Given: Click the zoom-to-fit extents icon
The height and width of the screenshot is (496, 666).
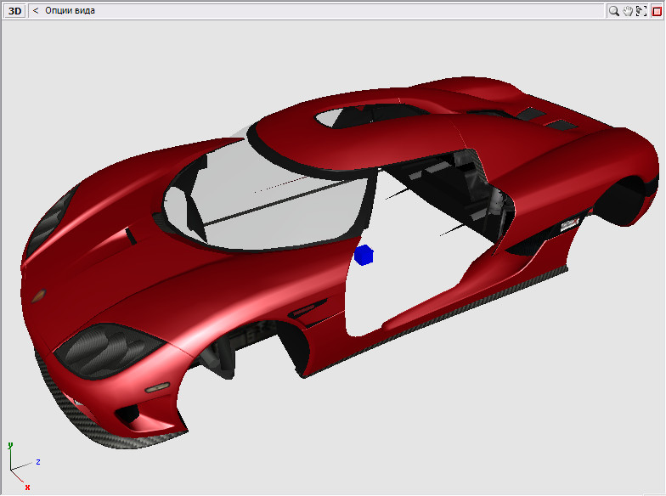Looking at the screenshot, I should [641, 11].
